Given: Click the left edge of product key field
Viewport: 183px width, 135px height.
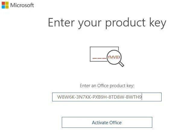Looking at the screenshot, I should (x=54, y=97).
